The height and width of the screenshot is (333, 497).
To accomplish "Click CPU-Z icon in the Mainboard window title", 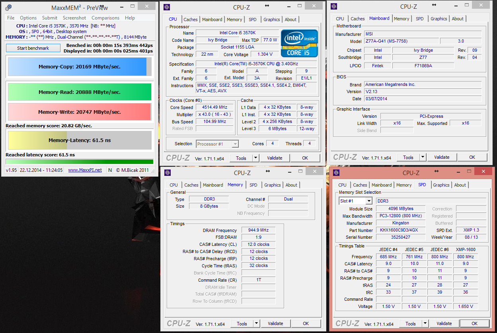I will (334, 6).
